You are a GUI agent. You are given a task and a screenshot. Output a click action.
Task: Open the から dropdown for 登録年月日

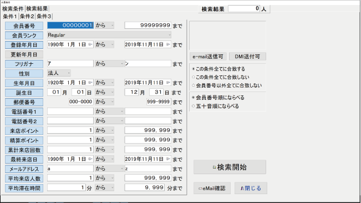[x=104, y=44]
